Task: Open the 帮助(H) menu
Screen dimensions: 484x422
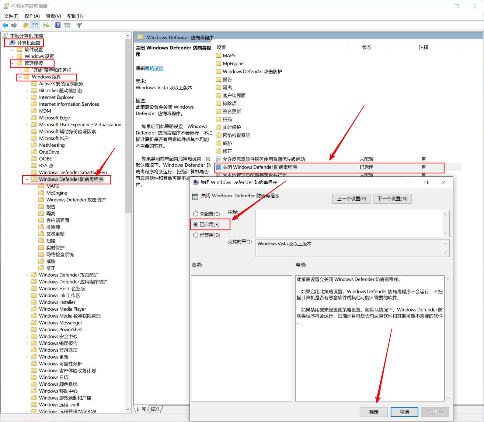Action: pos(75,16)
